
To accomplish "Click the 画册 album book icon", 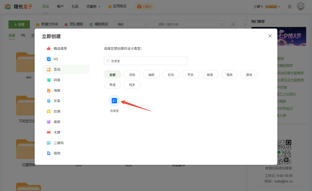I will pos(49,122).
